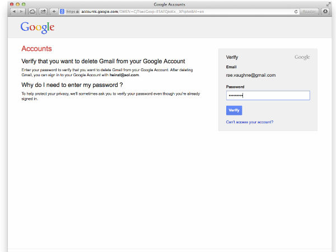Click the Google logo in the header

pyautogui.click(x=38, y=27)
